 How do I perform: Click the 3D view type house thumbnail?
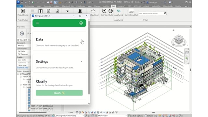[x=22, y=33]
